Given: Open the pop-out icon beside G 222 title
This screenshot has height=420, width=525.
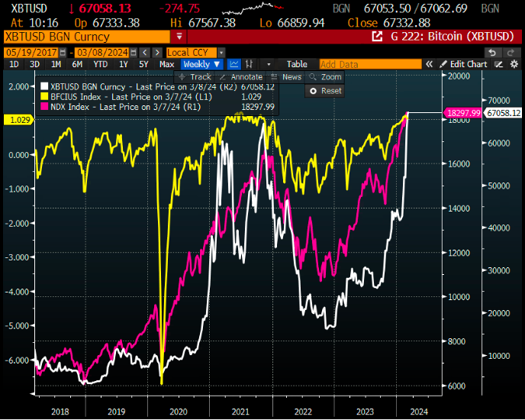Looking at the screenshot, I should pyautogui.click(x=377, y=36).
